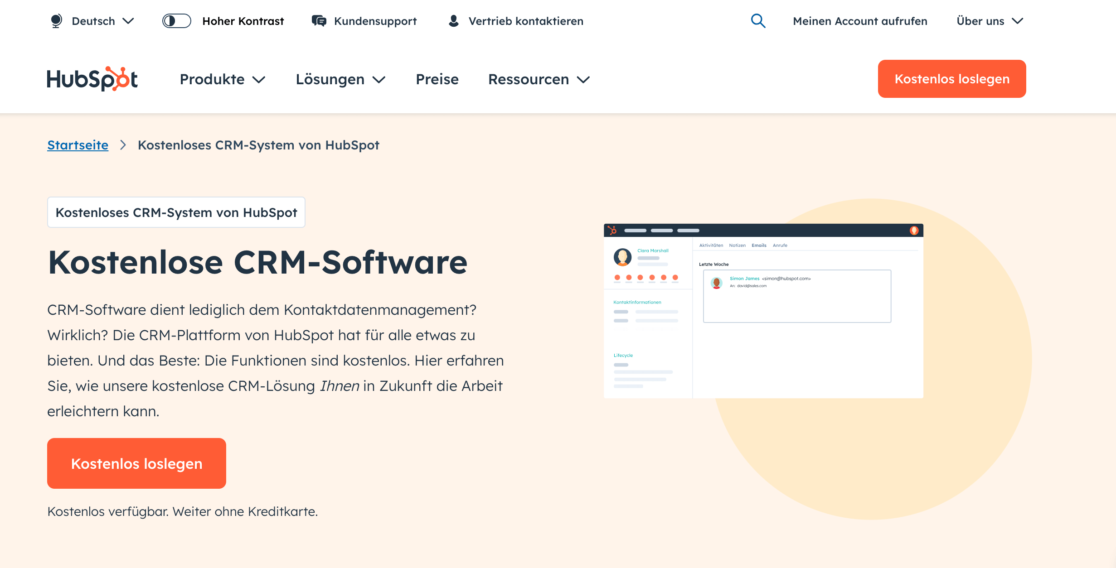The image size is (1116, 568).
Task: Click the hero Kostenlos loslegen button below text
Action: [x=136, y=463]
